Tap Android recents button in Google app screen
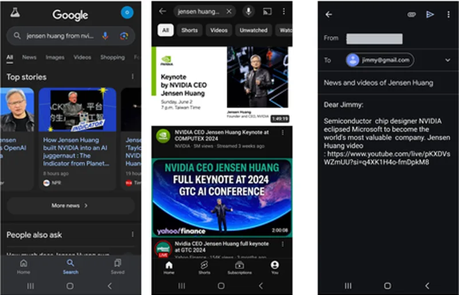Image resolution: width=459 pixels, height=295 pixels. pos(30,286)
